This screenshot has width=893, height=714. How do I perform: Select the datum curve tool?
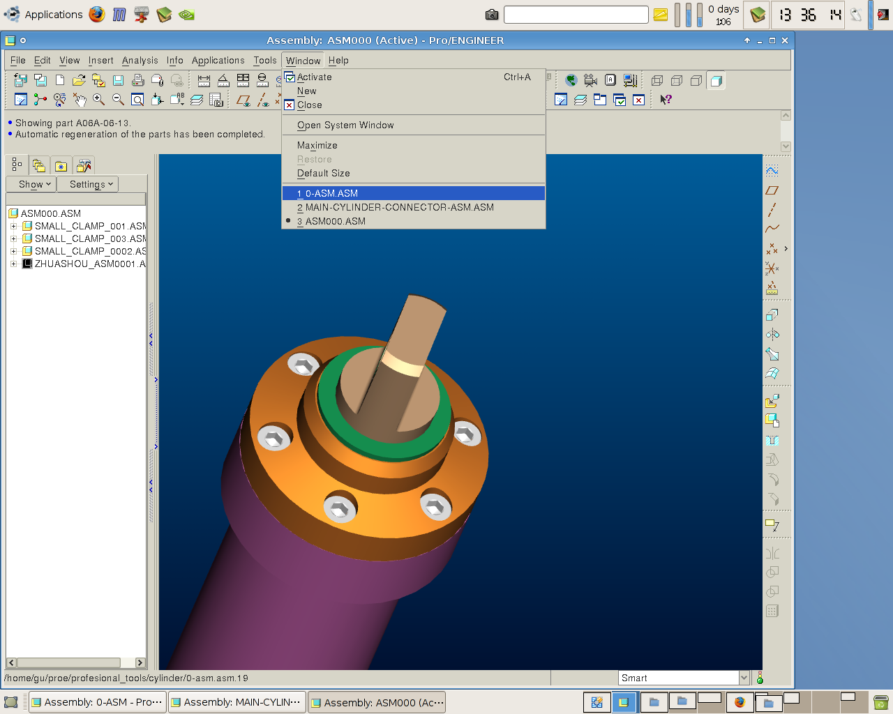tap(772, 229)
